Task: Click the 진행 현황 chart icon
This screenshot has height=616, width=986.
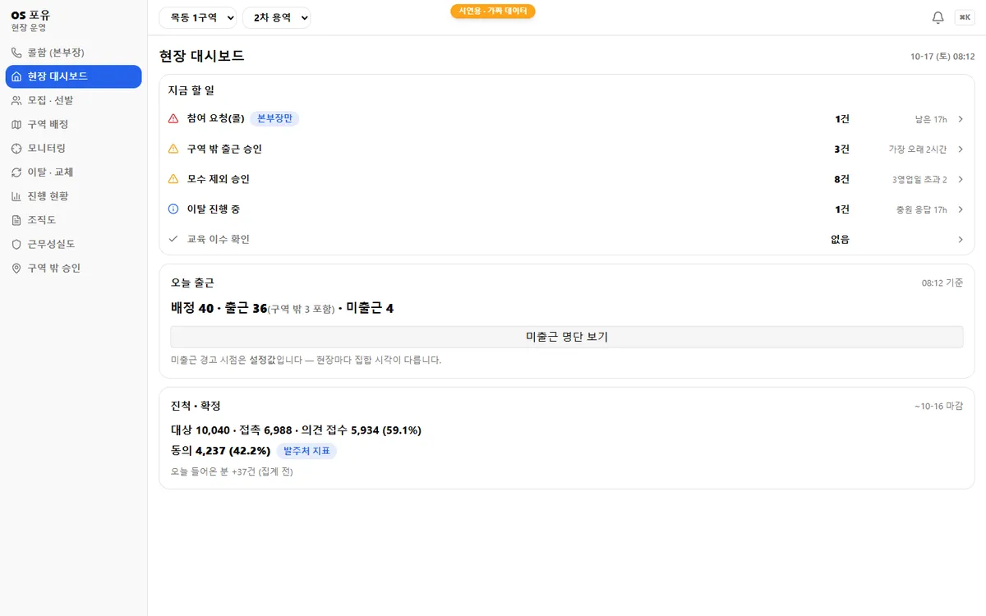Action: click(x=16, y=196)
